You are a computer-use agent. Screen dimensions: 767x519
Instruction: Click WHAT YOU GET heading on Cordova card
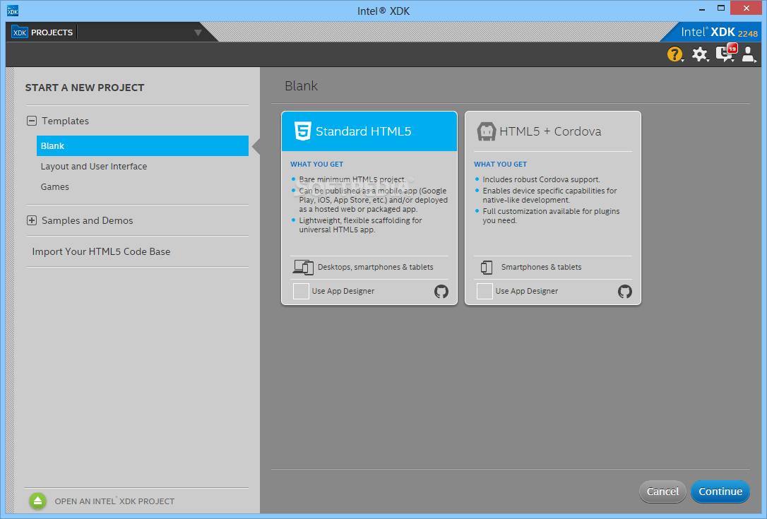(500, 165)
